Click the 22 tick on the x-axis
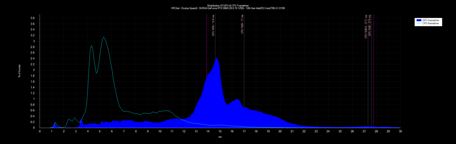 (x=304, y=131)
